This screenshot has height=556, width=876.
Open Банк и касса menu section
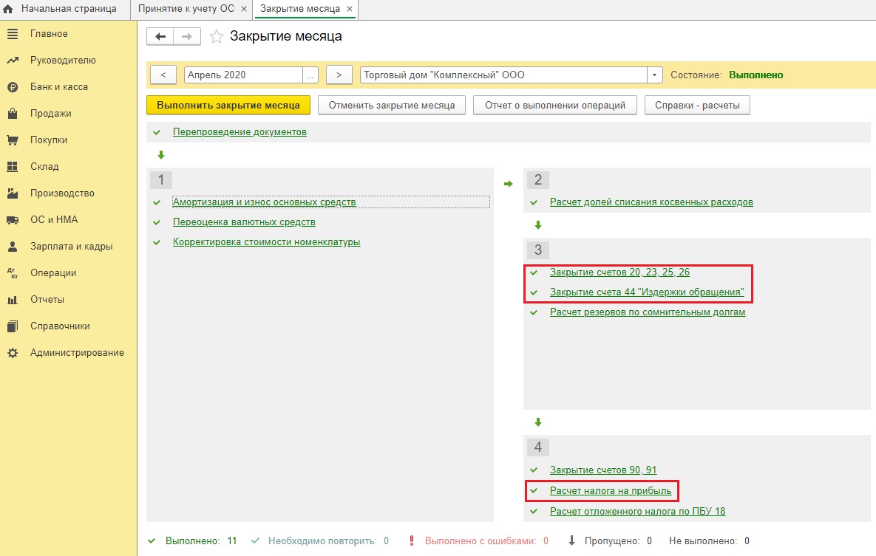pos(59,87)
